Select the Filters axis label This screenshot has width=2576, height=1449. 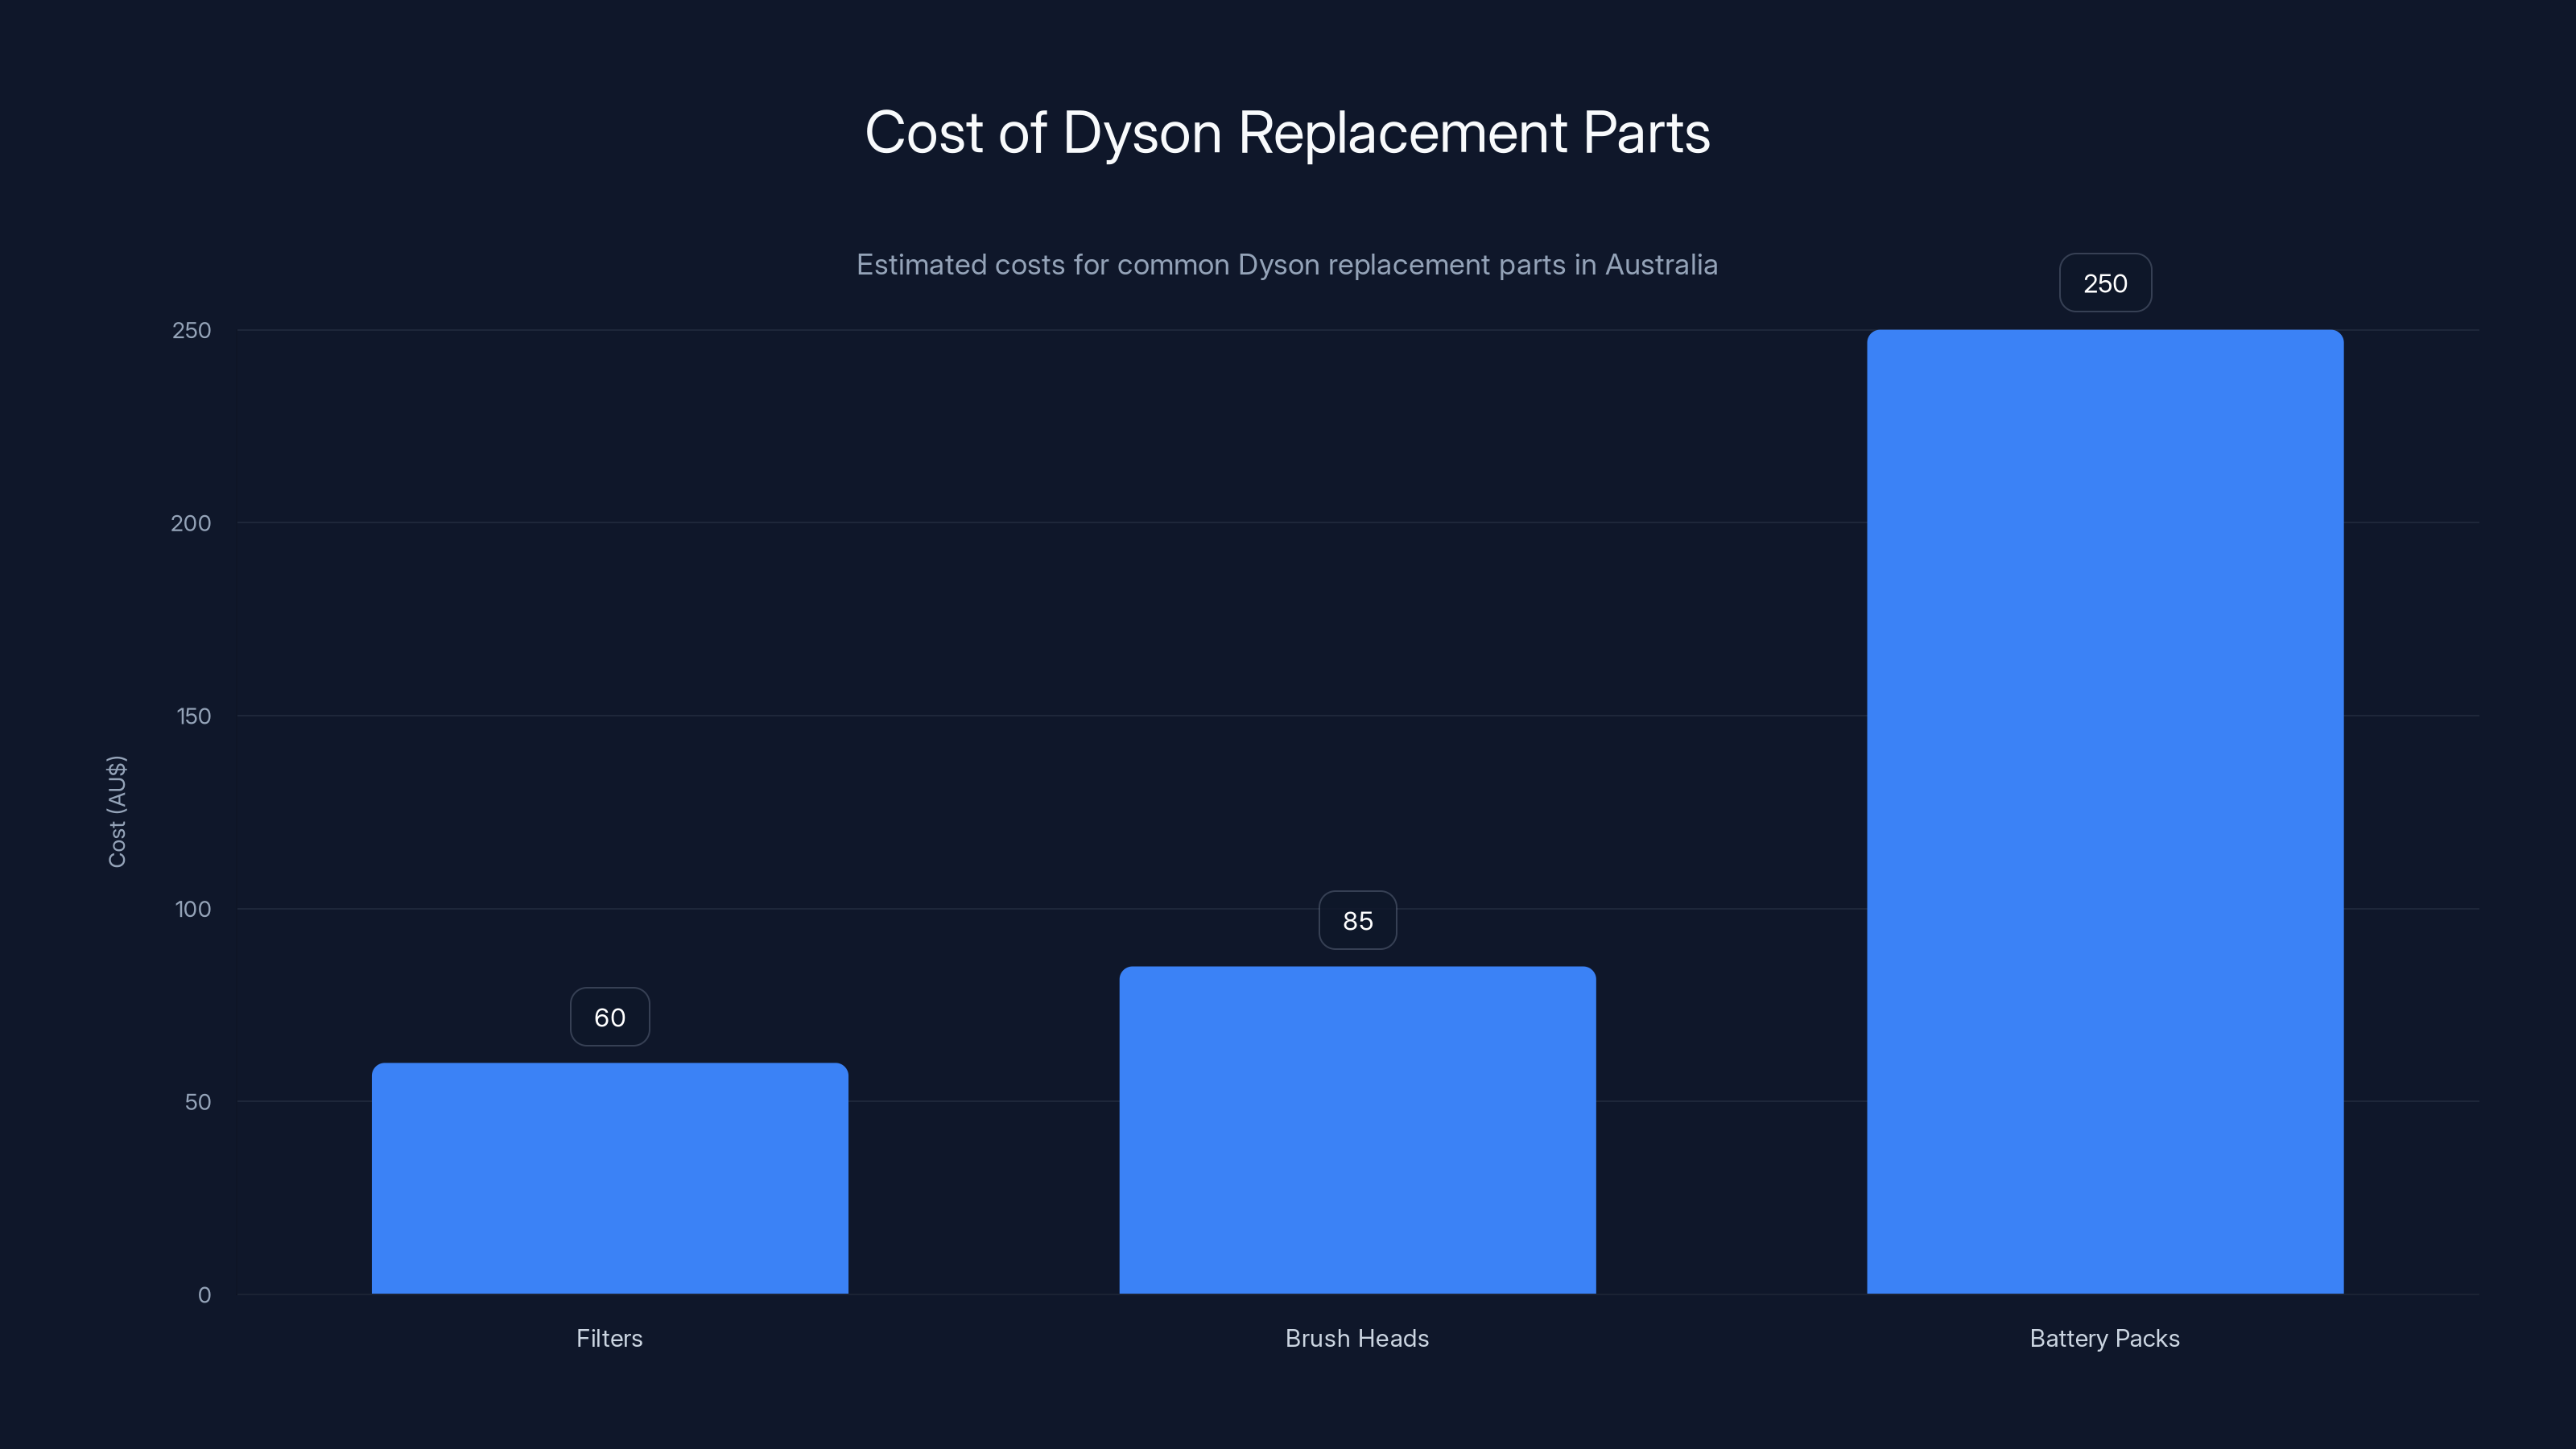pyautogui.click(x=609, y=1339)
